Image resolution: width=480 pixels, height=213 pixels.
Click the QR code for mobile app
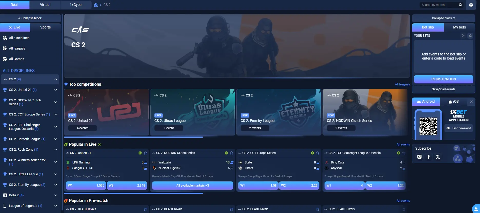[x=428, y=126]
